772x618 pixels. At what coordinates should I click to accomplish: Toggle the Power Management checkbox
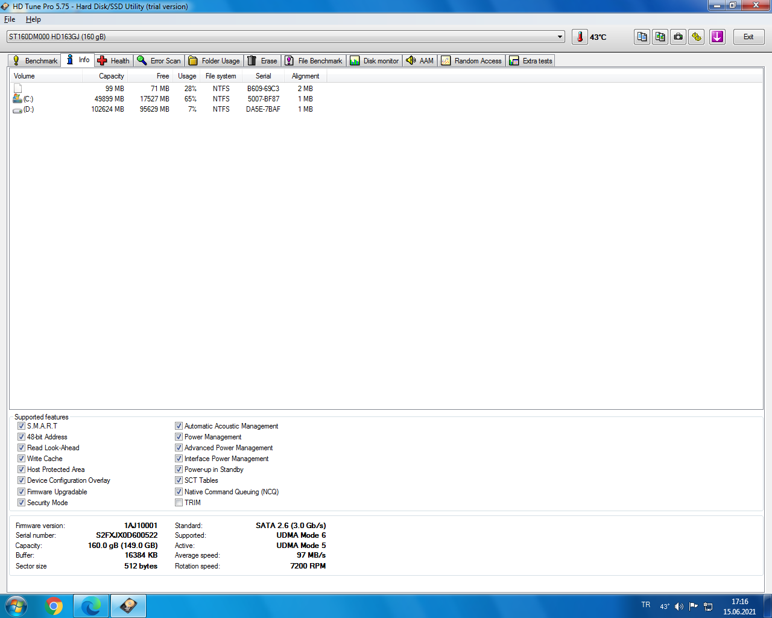tap(179, 437)
